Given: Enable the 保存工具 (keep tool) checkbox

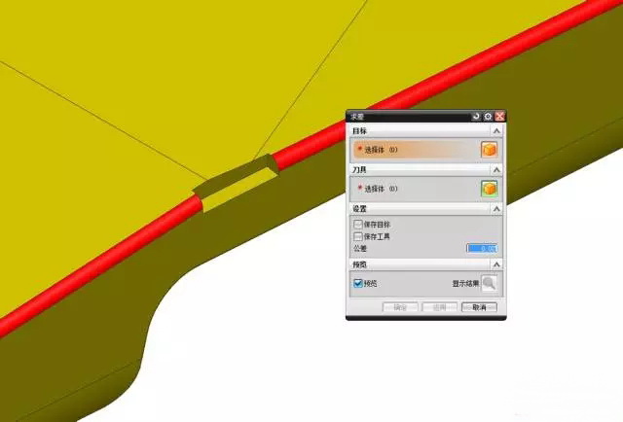Looking at the screenshot, I should pos(357,236).
